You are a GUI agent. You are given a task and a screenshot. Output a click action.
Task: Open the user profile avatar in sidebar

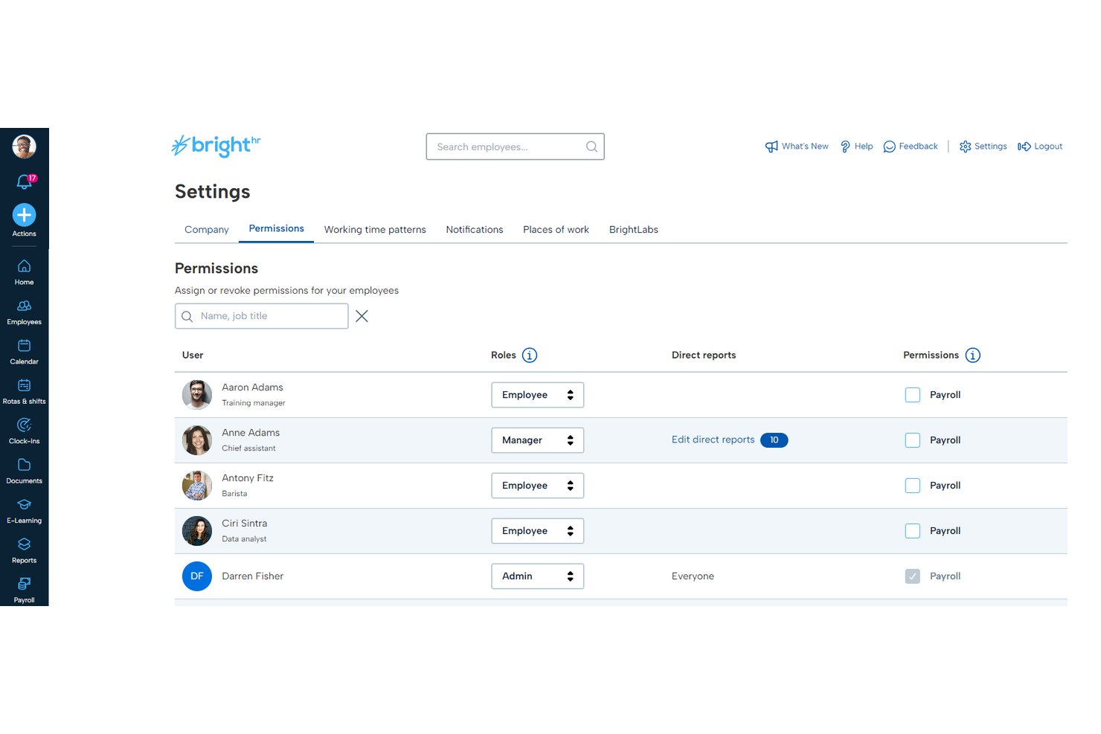coord(24,147)
